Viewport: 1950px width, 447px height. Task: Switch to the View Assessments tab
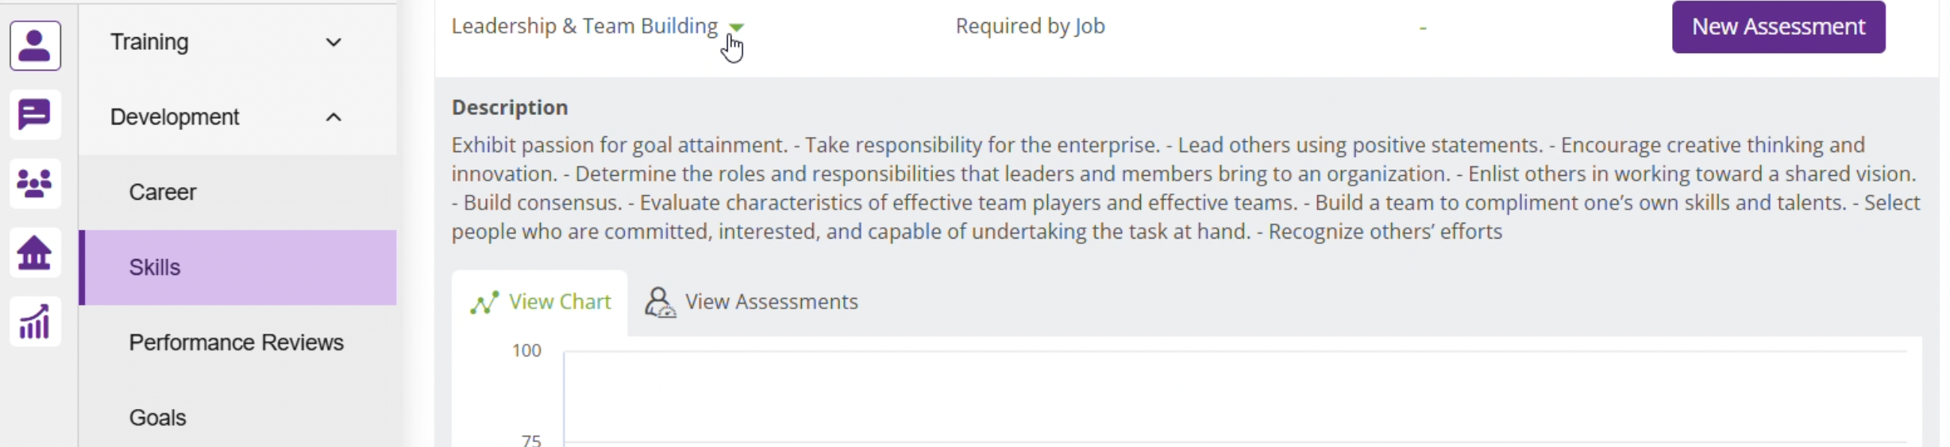pyautogui.click(x=751, y=302)
